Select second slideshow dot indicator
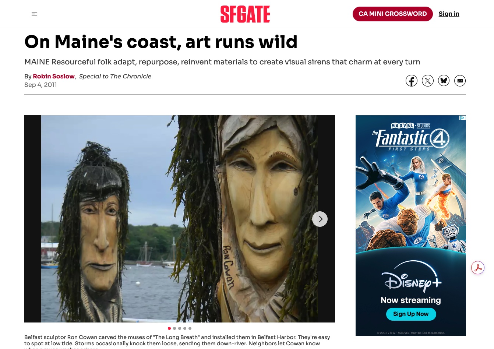This screenshot has width=494, height=349. pos(174,328)
